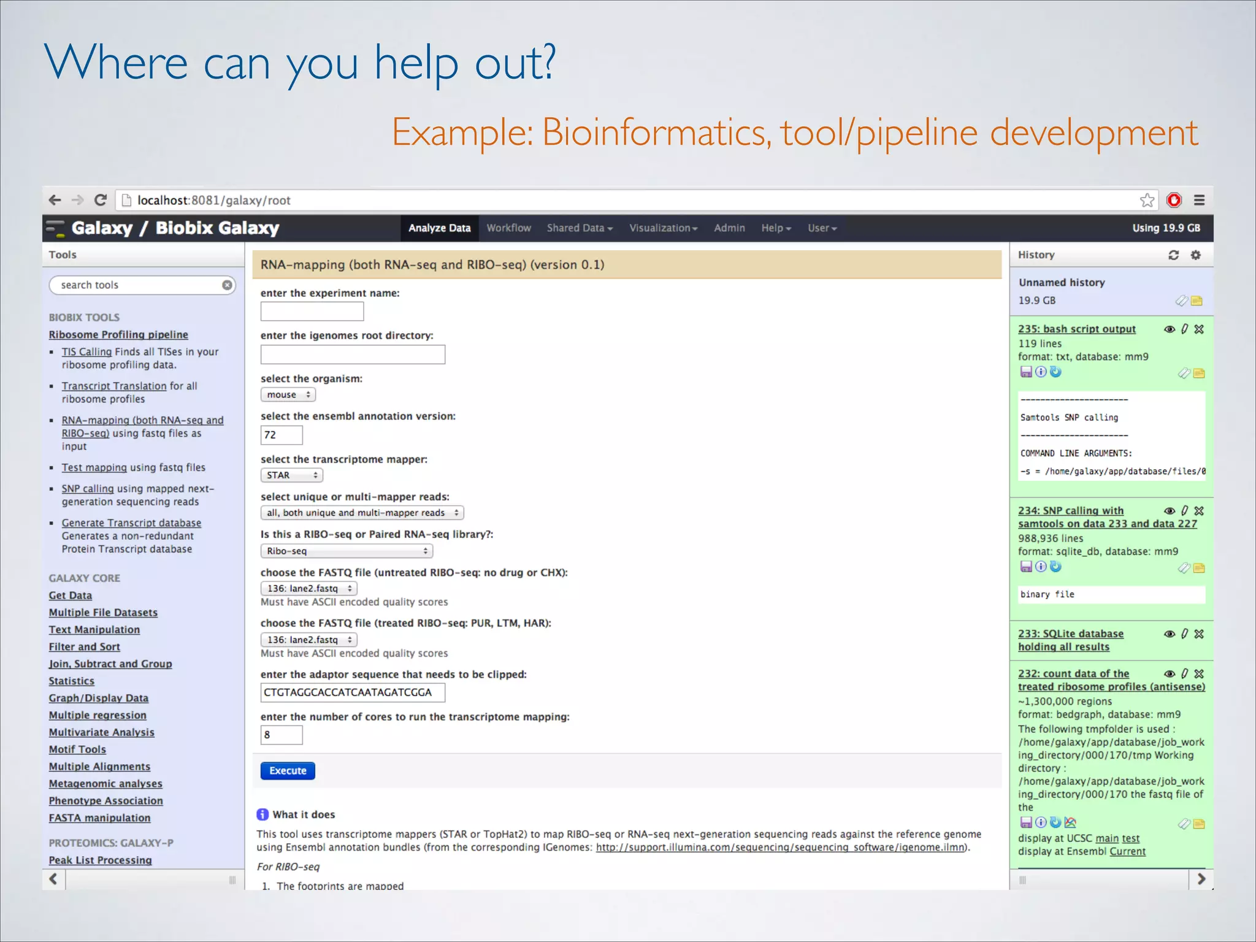Open the unique or multi-mapper reads dropdown
Screen dimensions: 1256x942
tap(362, 513)
